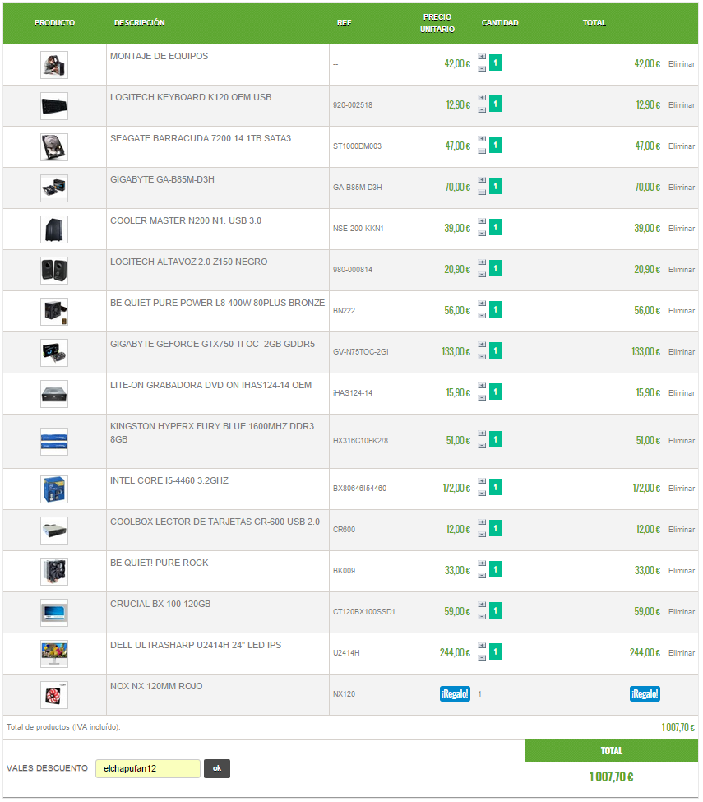Image resolution: width=703 pixels, height=802 pixels.
Task: Click 'Total de productos (IVA incluído)' label
Action: 63,727
